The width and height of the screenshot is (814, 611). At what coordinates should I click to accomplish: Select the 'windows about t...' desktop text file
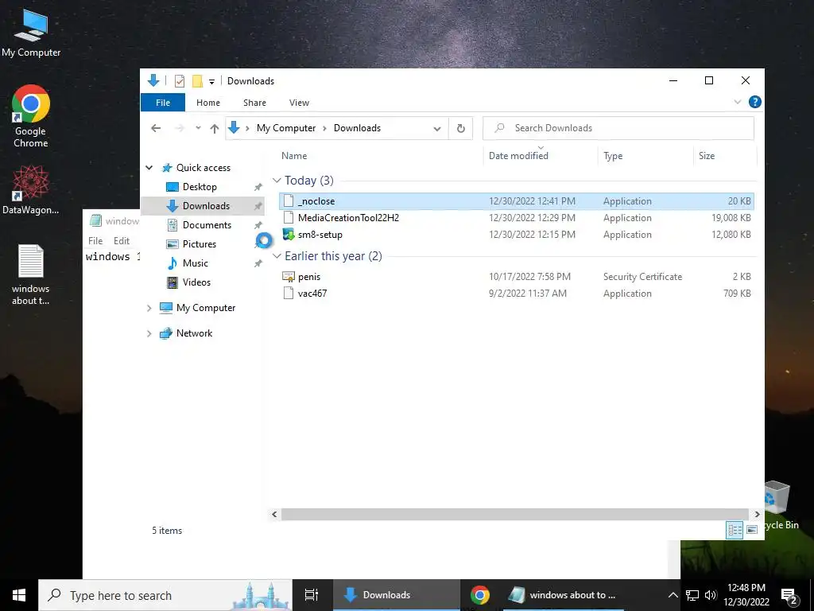point(31,274)
